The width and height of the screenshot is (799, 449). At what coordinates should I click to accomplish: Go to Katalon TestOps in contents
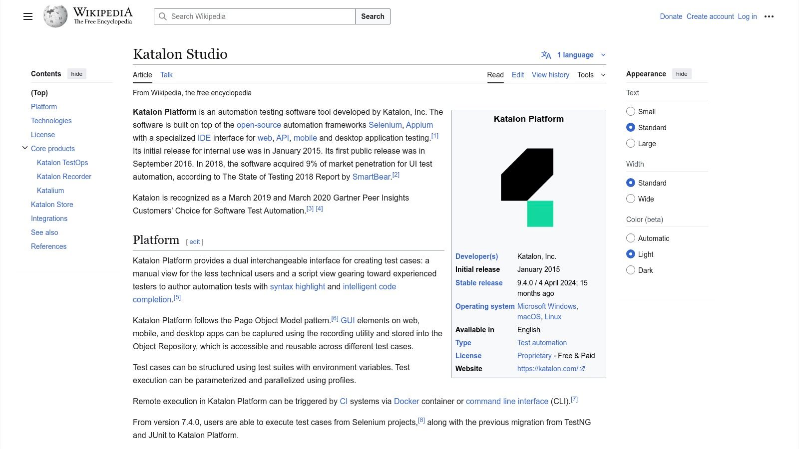pyautogui.click(x=62, y=163)
